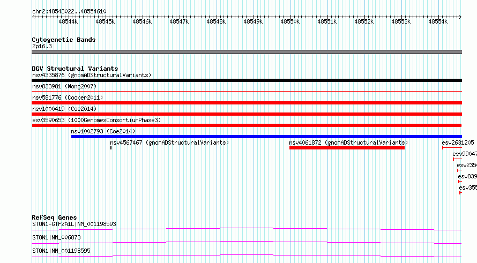Click ruler tick label 48554k
Image resolution: width=477 pixels, height=263 pixels.
coord(438,21)
